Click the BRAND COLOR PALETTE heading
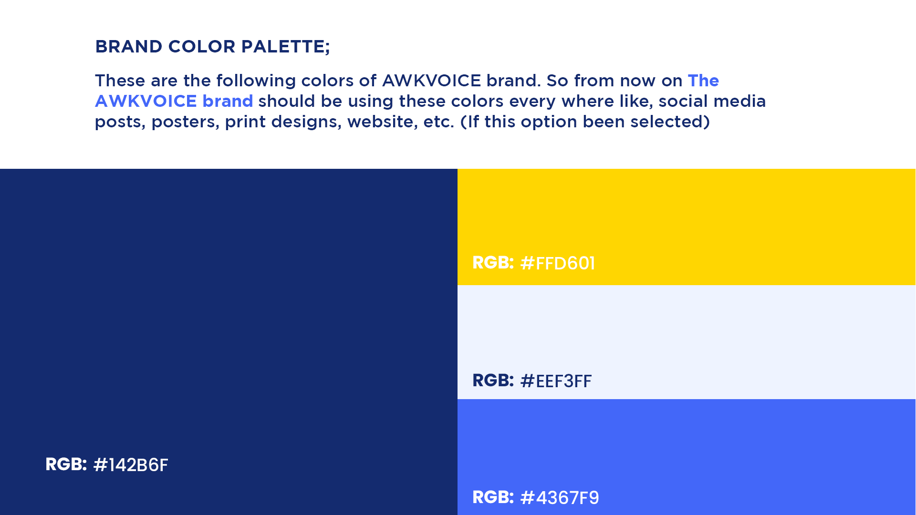Viewport: 916px width, 515px height. (x=212, y=47)
